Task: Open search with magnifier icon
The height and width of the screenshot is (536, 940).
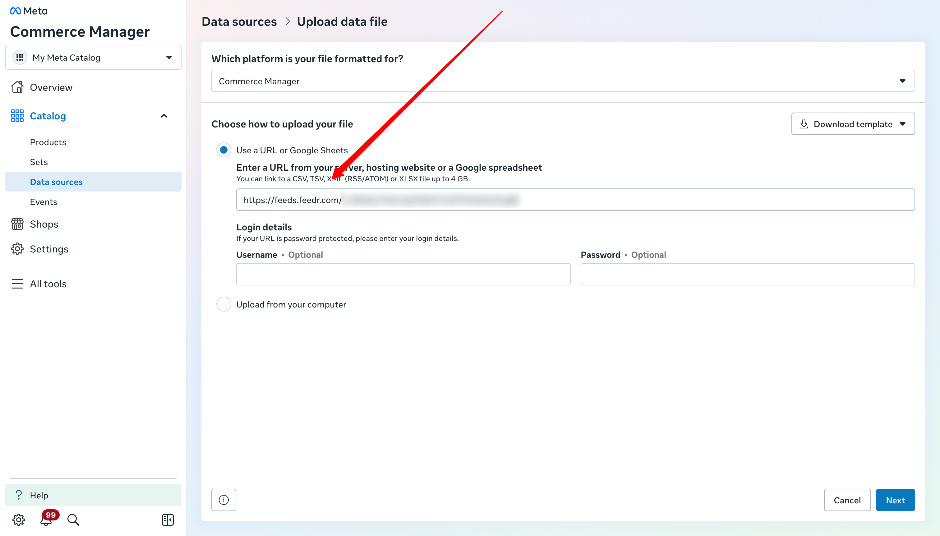Action: [73, 520]
